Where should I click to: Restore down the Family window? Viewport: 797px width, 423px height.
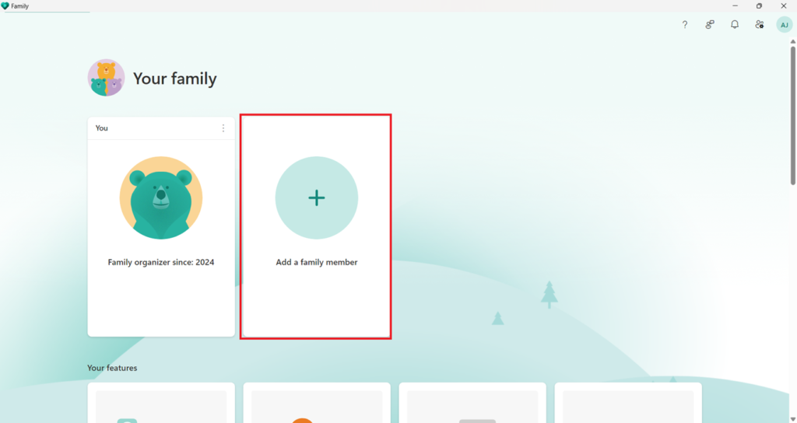[760, 6]
